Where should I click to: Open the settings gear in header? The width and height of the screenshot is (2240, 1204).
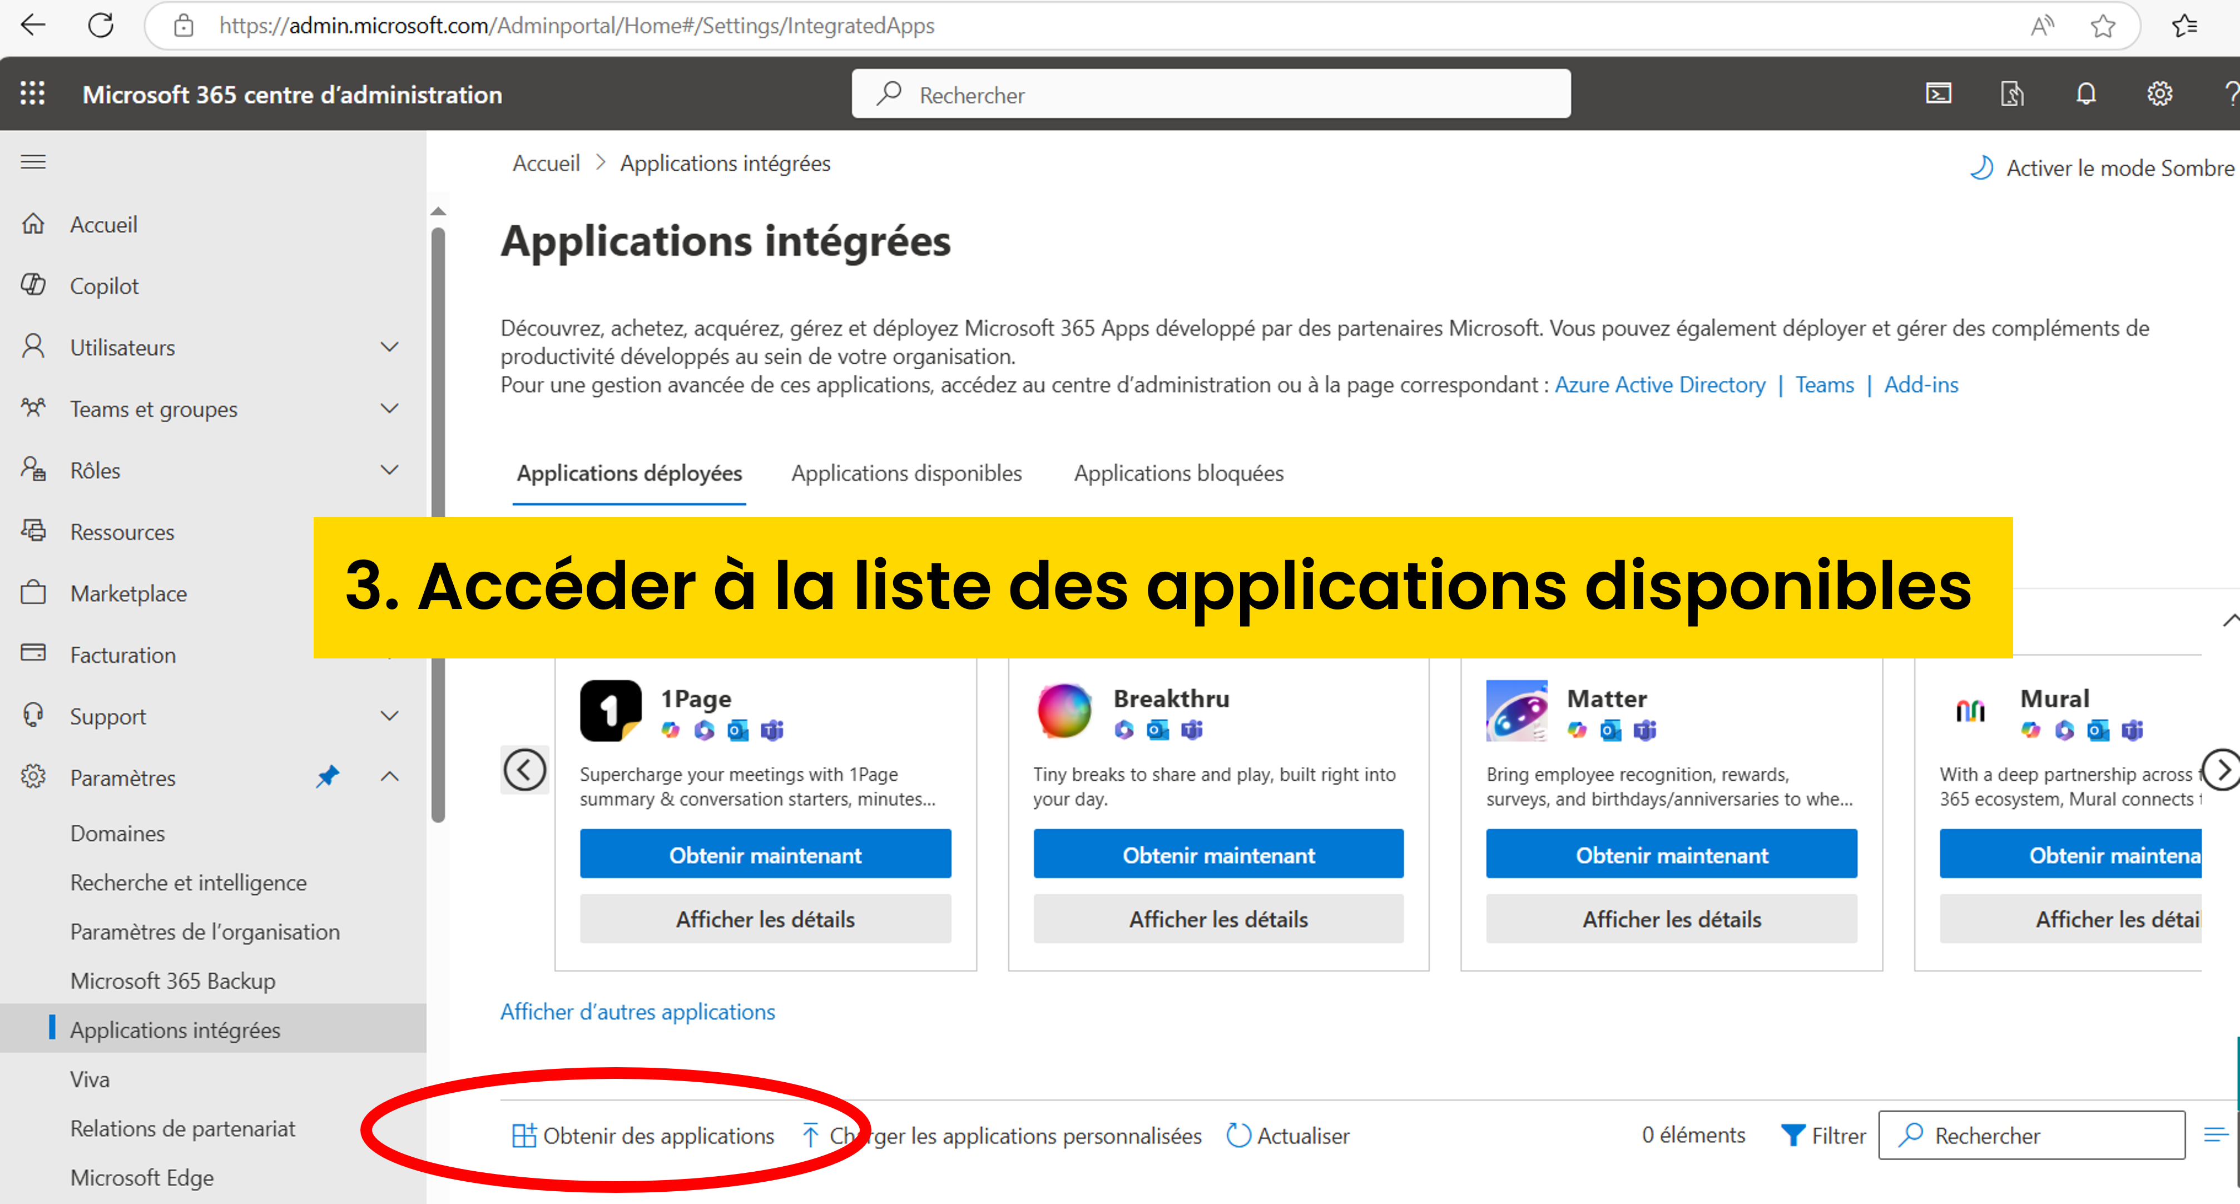coord(2159,94)
